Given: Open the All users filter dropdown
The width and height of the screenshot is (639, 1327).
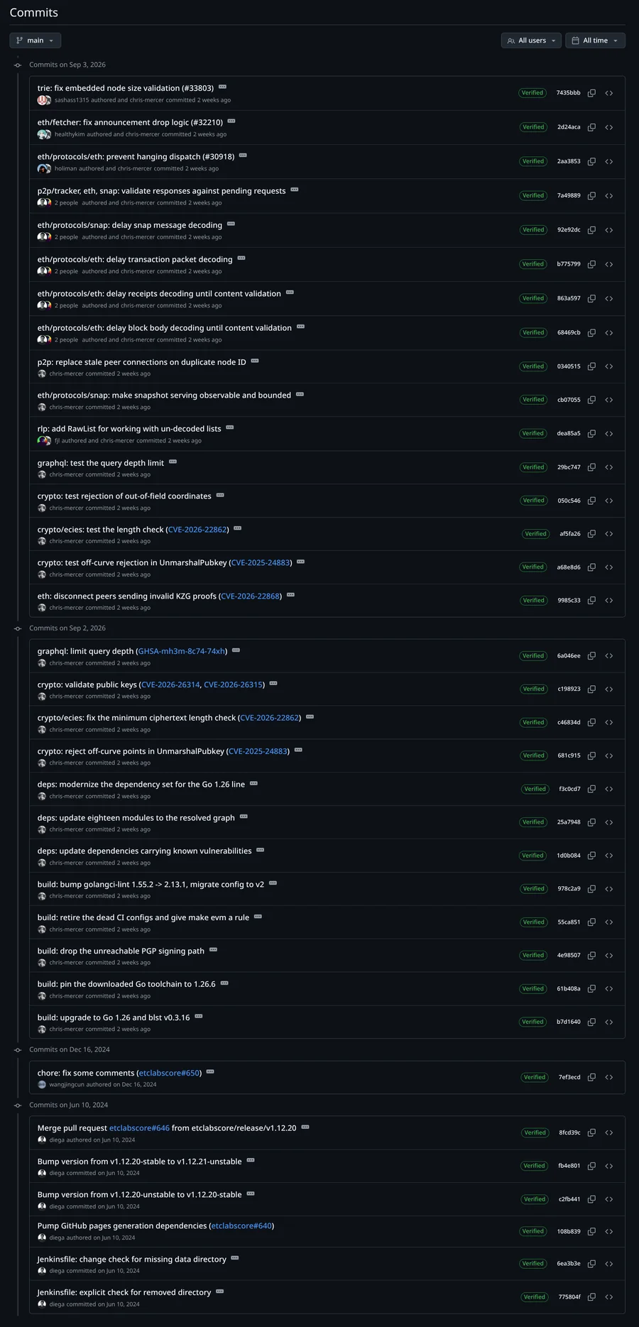Looking at the screenshot, I should pos(531,40).
